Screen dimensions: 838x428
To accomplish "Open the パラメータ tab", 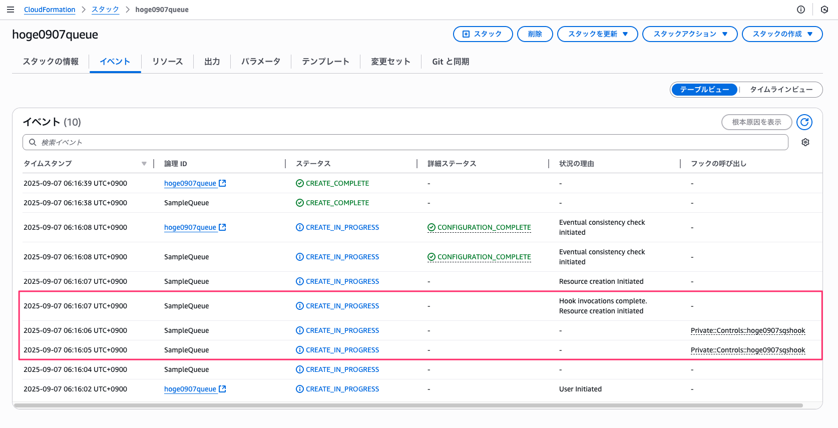I will tap(261, 62).
